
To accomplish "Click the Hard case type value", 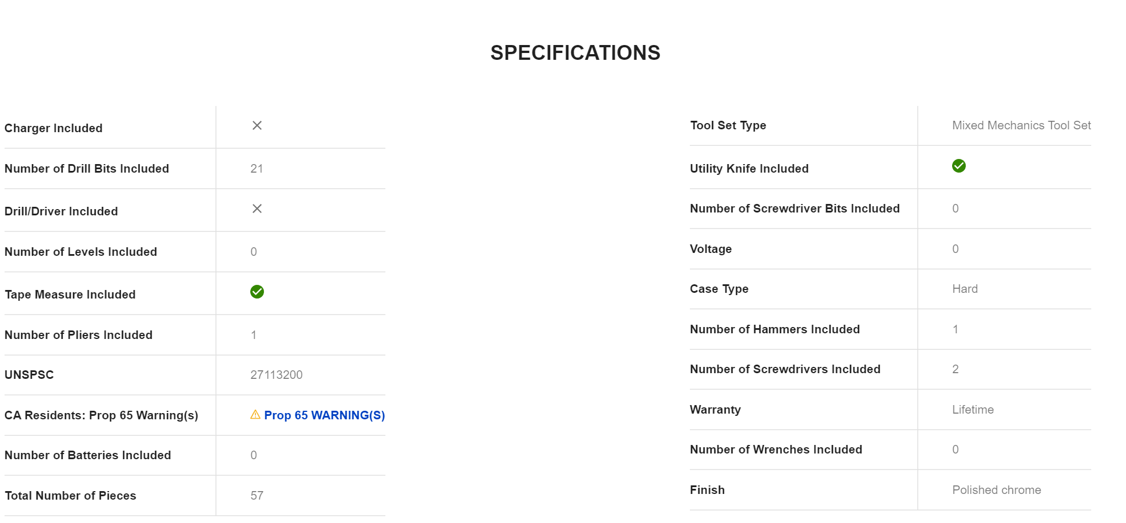I will (x=965, y=289).
